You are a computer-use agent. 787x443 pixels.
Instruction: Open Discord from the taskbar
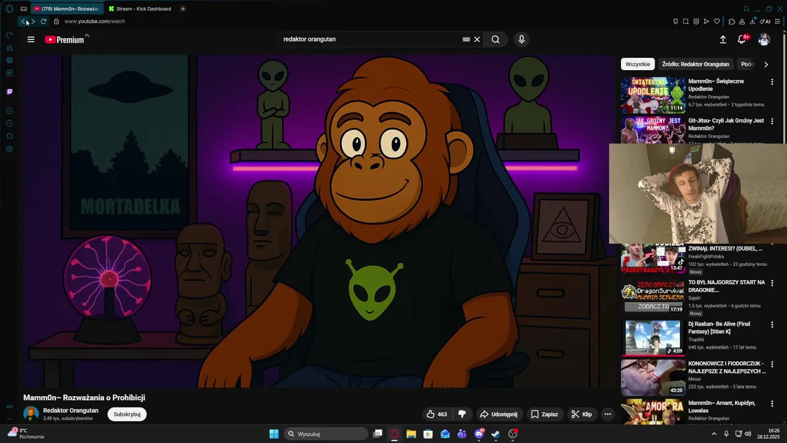pos(479,434)
